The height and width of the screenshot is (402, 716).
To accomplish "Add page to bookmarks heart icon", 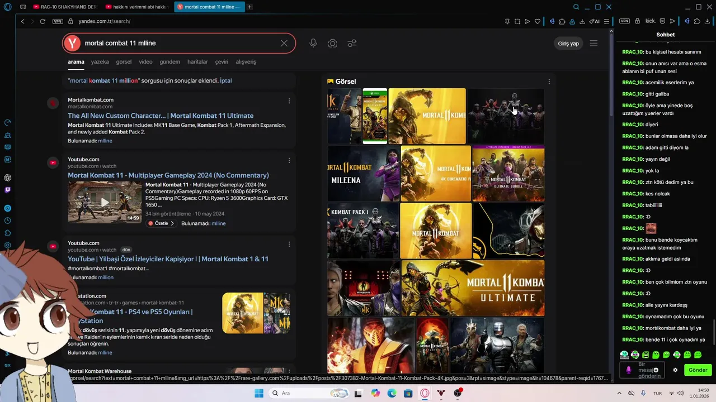I will 538,21.
